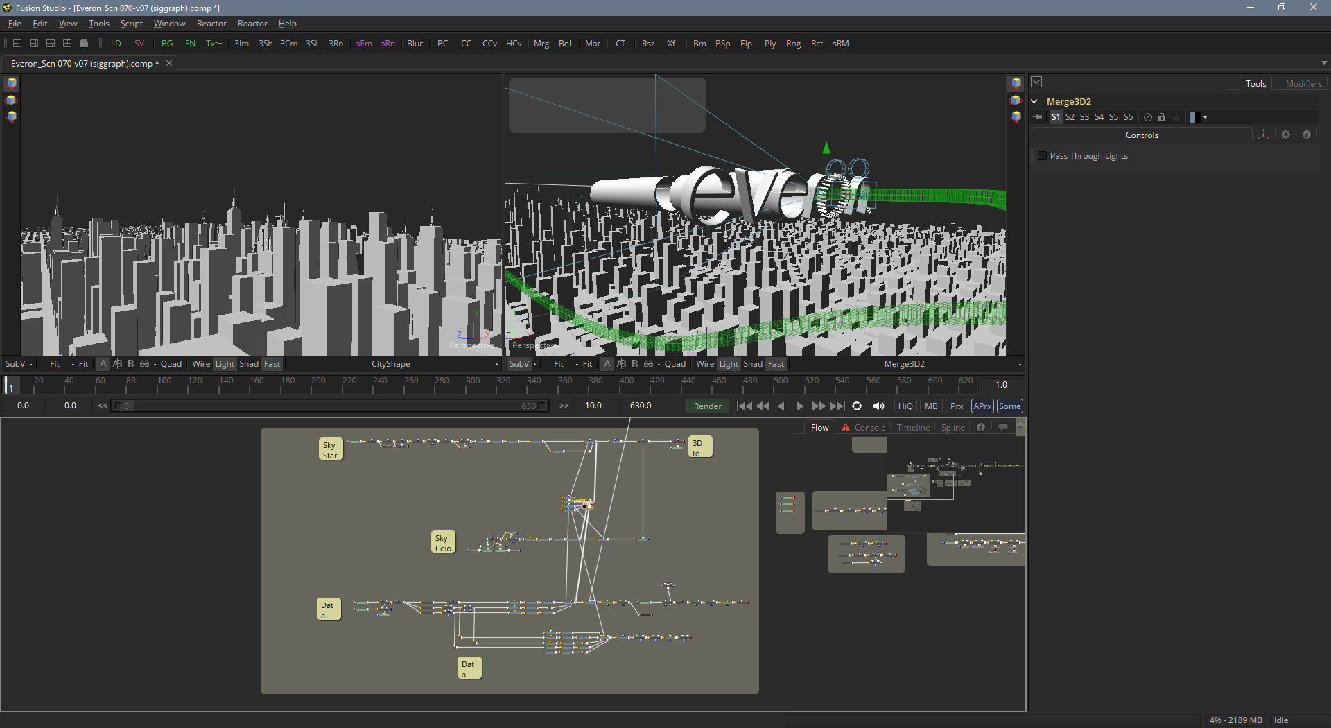This screenshot has width=1331, height=728.
Task: Click the global end value 630.0 field
Action: click(641, 406)
